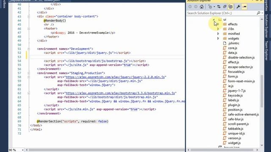Click Solution Explorer vertical scrollbar thumb

point(262,91)
